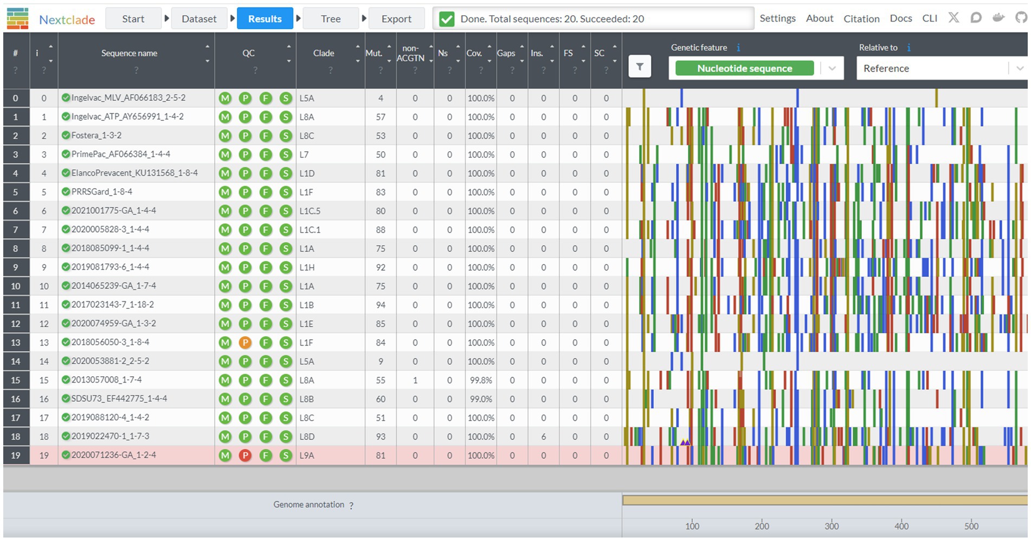
Task: Click help question mark under Mut. header
Action: tap(381, 70)
